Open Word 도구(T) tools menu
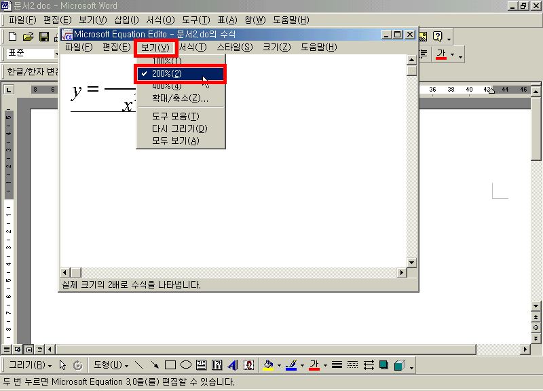Image resolution: width=543 pixels, height=391 pixels. pos(196,20)
